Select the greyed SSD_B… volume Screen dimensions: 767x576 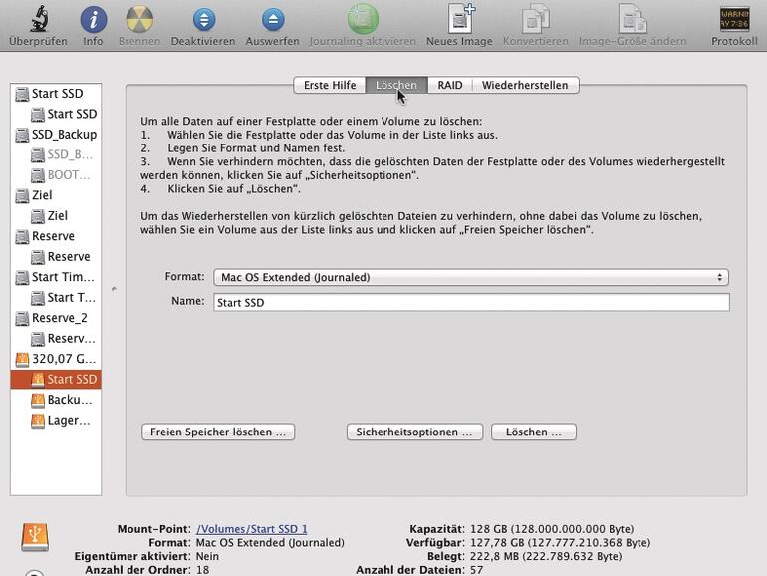(62, 154)
